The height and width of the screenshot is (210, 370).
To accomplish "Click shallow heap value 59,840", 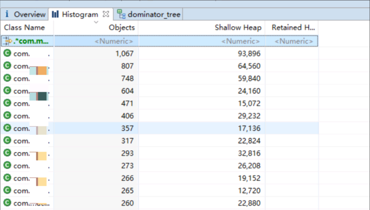I will tap(249, 79).
